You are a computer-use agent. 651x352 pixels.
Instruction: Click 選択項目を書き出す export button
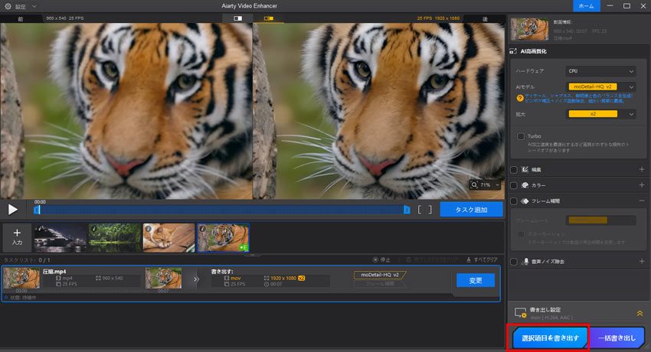pos(550,338)
